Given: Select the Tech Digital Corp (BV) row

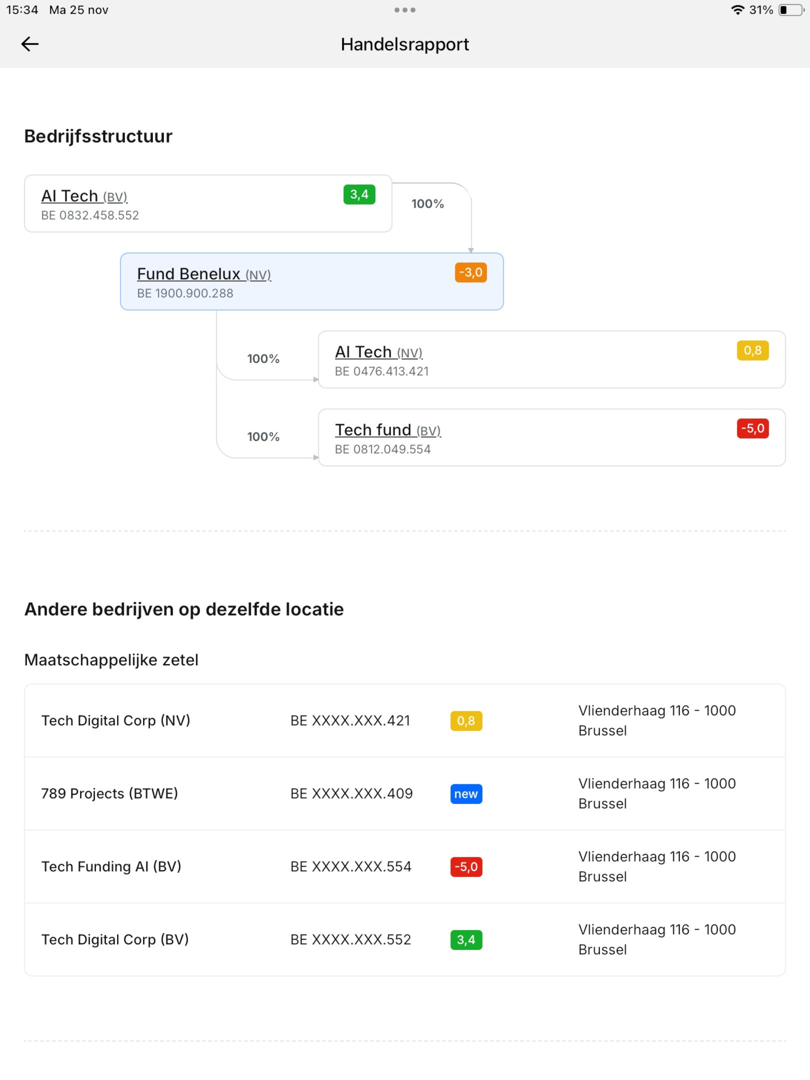Looking at the screenshot, I should (x=405, y=940).
